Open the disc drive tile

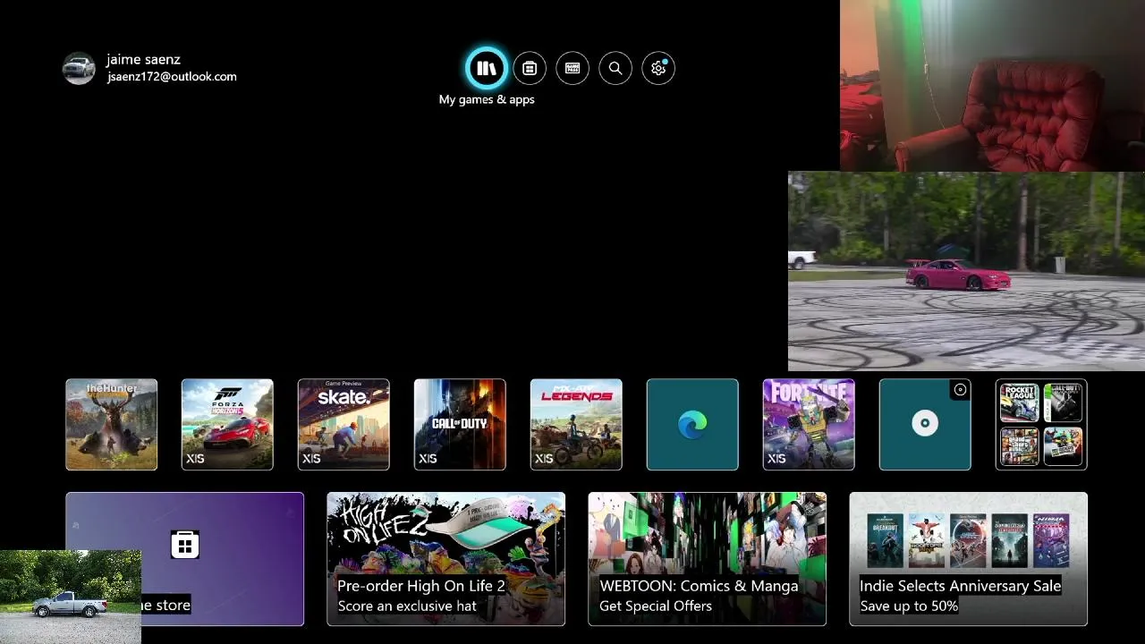tap(925, 425)
